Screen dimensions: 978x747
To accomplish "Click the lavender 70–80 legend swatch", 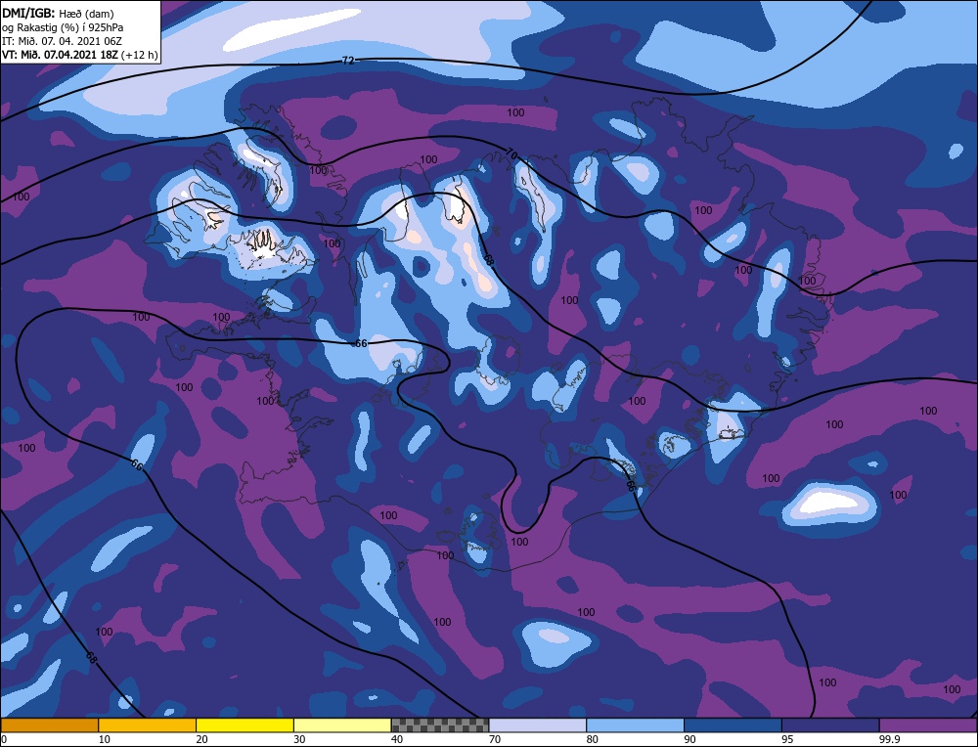I will click(538, 725).
